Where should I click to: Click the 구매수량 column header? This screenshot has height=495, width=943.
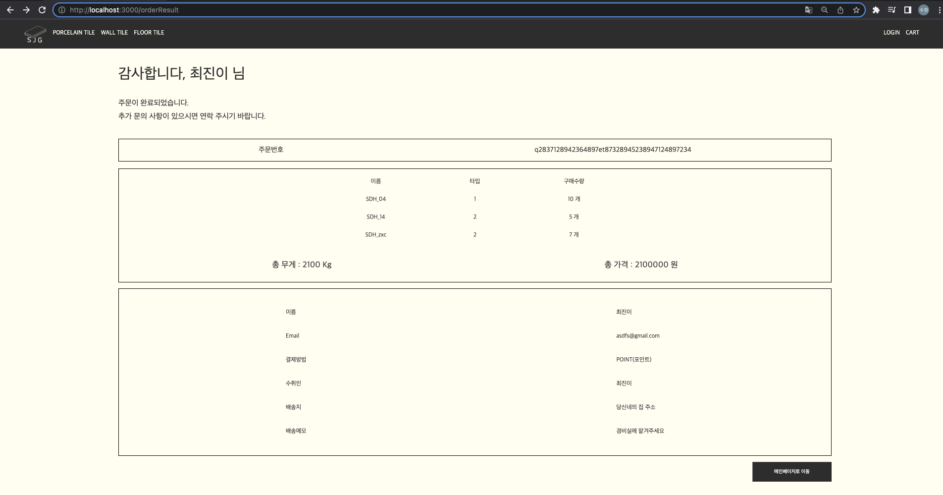pyautogui.click(x=574, y=181)
